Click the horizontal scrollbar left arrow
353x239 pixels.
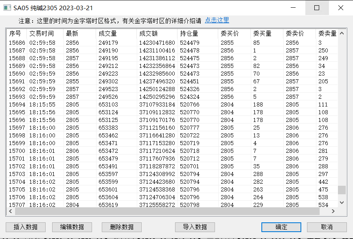coord(11,211)
